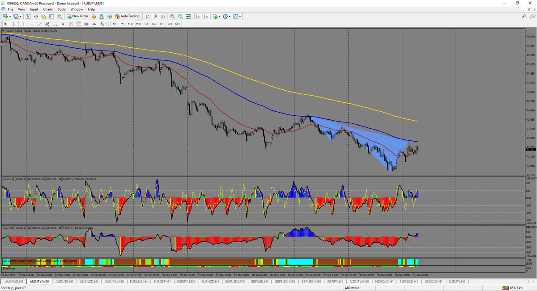Open the Insert menu
The width and height of the screenshot is (537, 291).
pos(34,9)
